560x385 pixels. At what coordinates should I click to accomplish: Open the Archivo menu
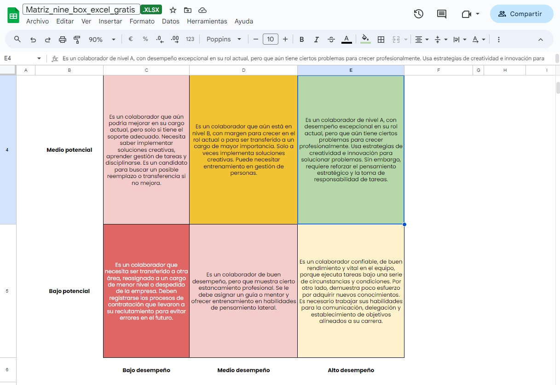(x=37, y=21)
